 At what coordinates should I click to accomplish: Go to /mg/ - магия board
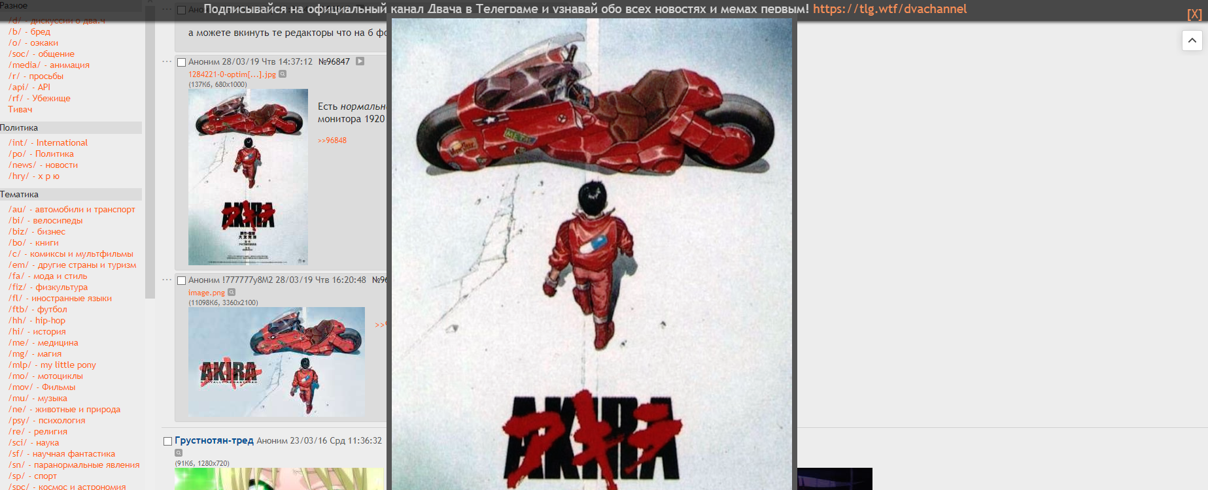(x=35, y=353)
